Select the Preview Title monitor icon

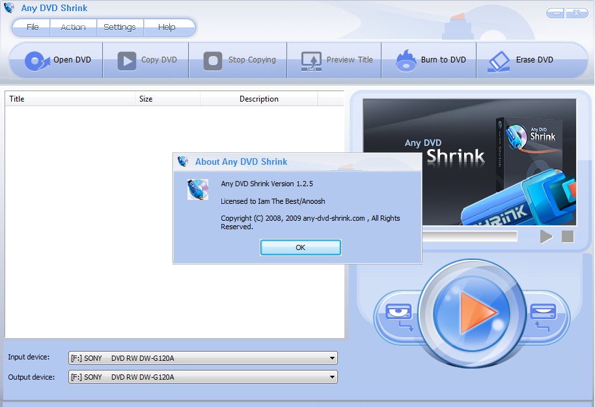(x=311, y=61)
